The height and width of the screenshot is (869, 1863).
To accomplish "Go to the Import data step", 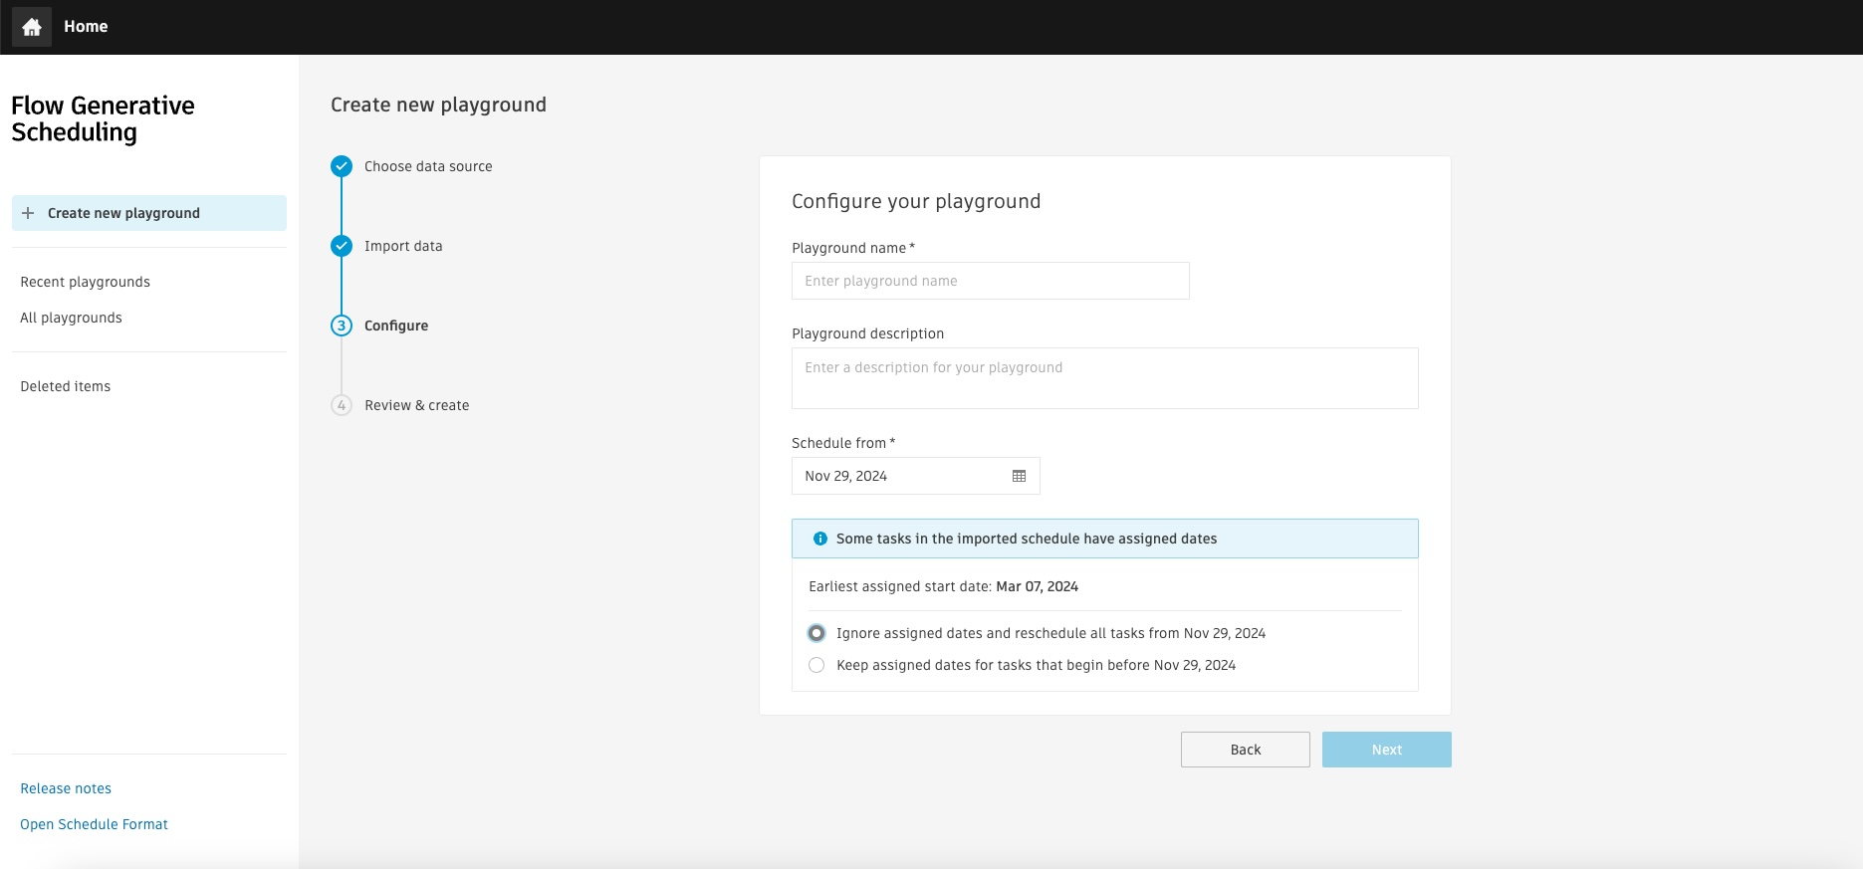I will [403, 246].
